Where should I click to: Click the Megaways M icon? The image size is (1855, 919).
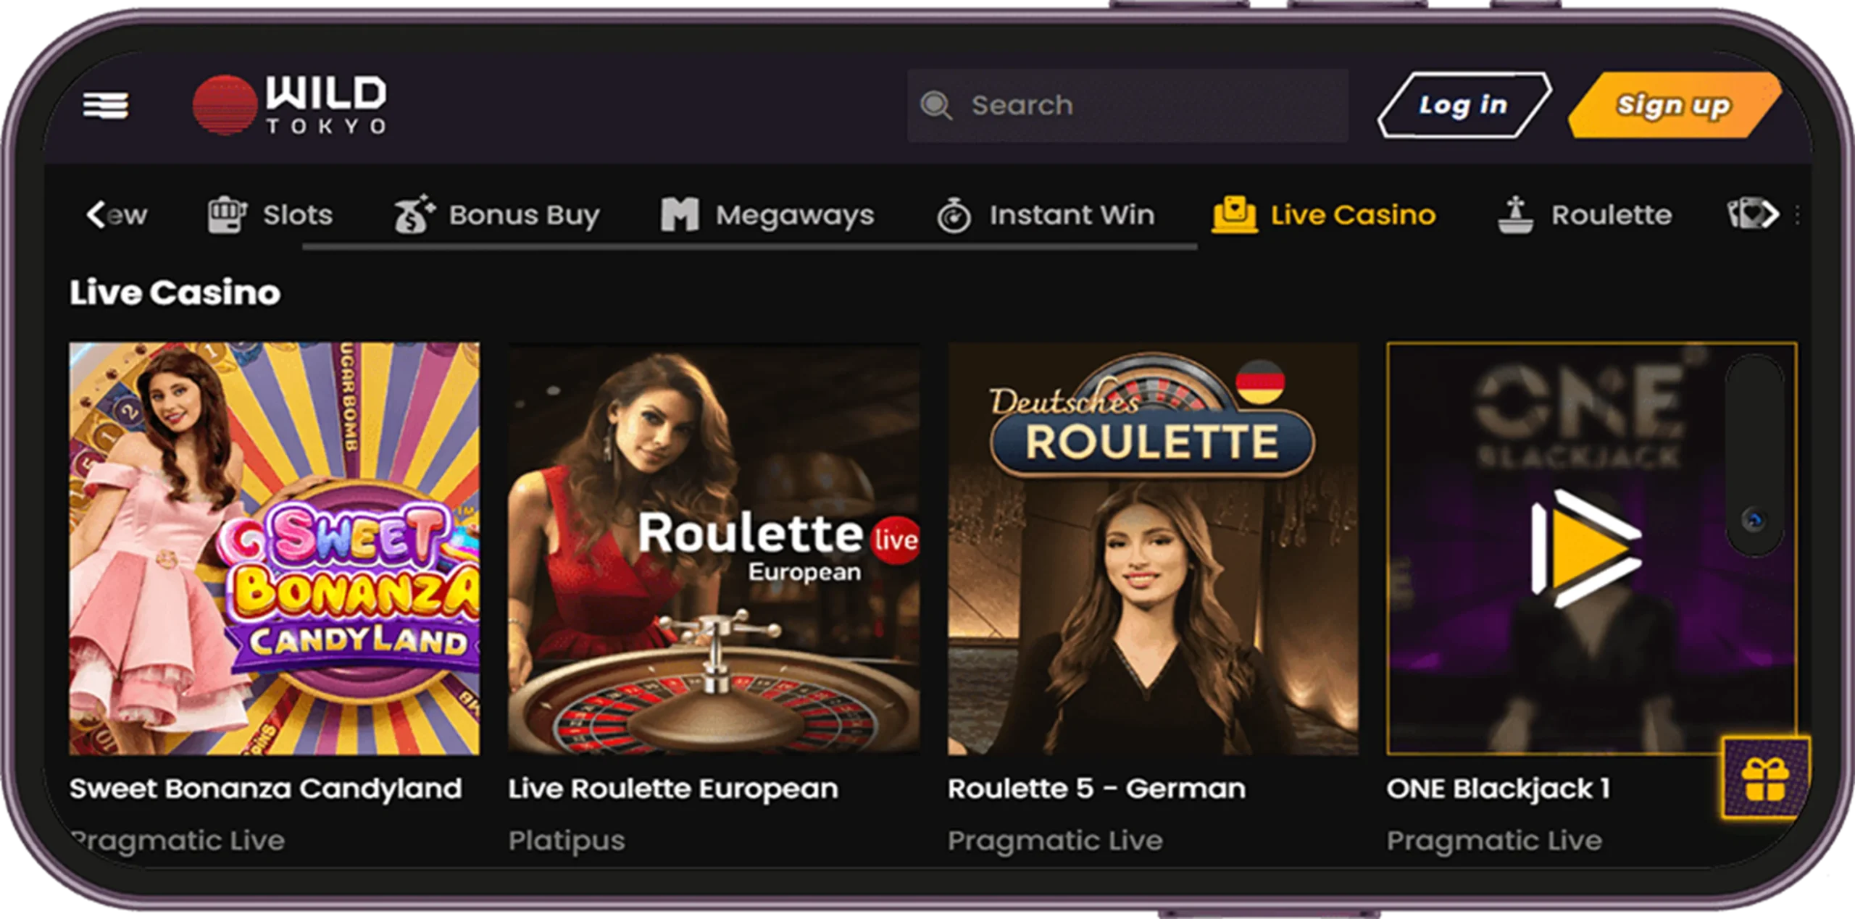(680, 214)
